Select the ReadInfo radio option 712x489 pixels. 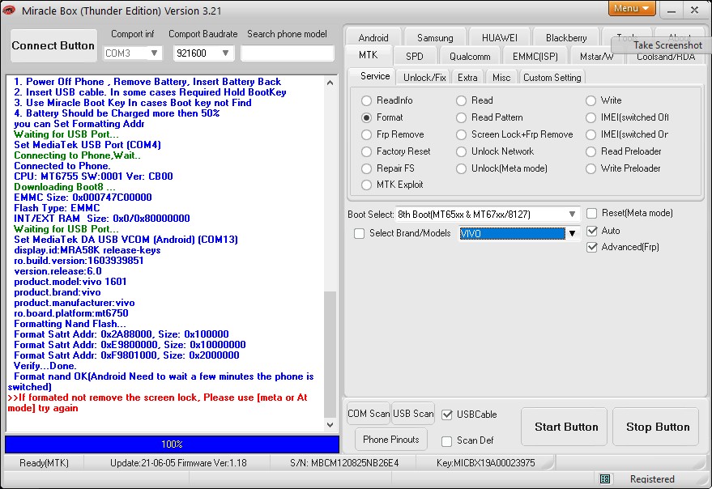tap(366, 100)
